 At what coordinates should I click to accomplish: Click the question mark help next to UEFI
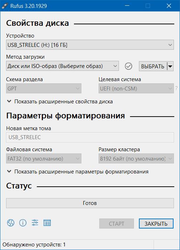click(176, 88)
